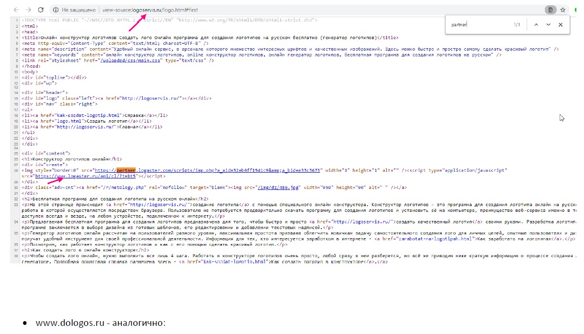Click the Главная list item line
This screenshot has height=334, width=584.
92,127
